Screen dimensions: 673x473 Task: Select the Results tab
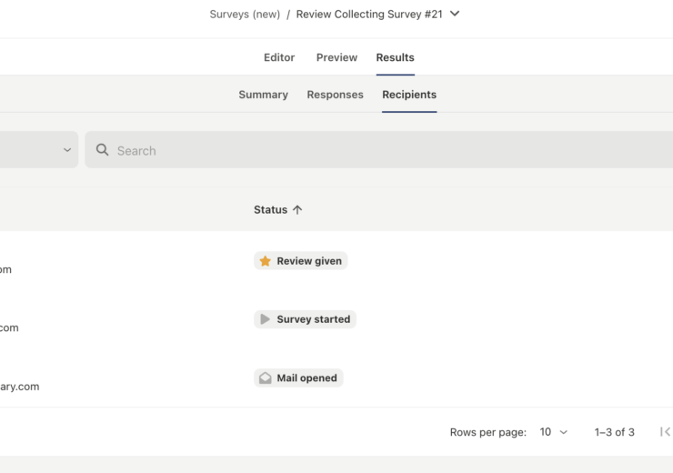(x=396, y=57)
